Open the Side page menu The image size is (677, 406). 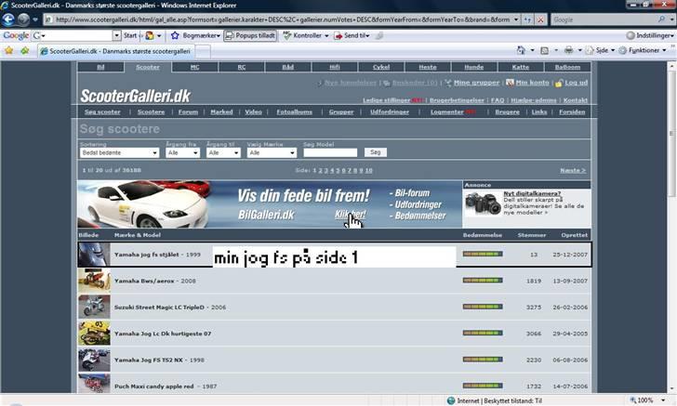tap(600, 50)
